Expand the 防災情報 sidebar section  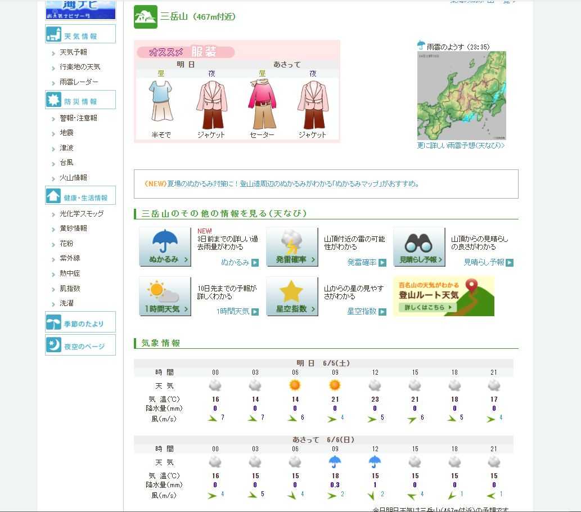coord(80,101)
